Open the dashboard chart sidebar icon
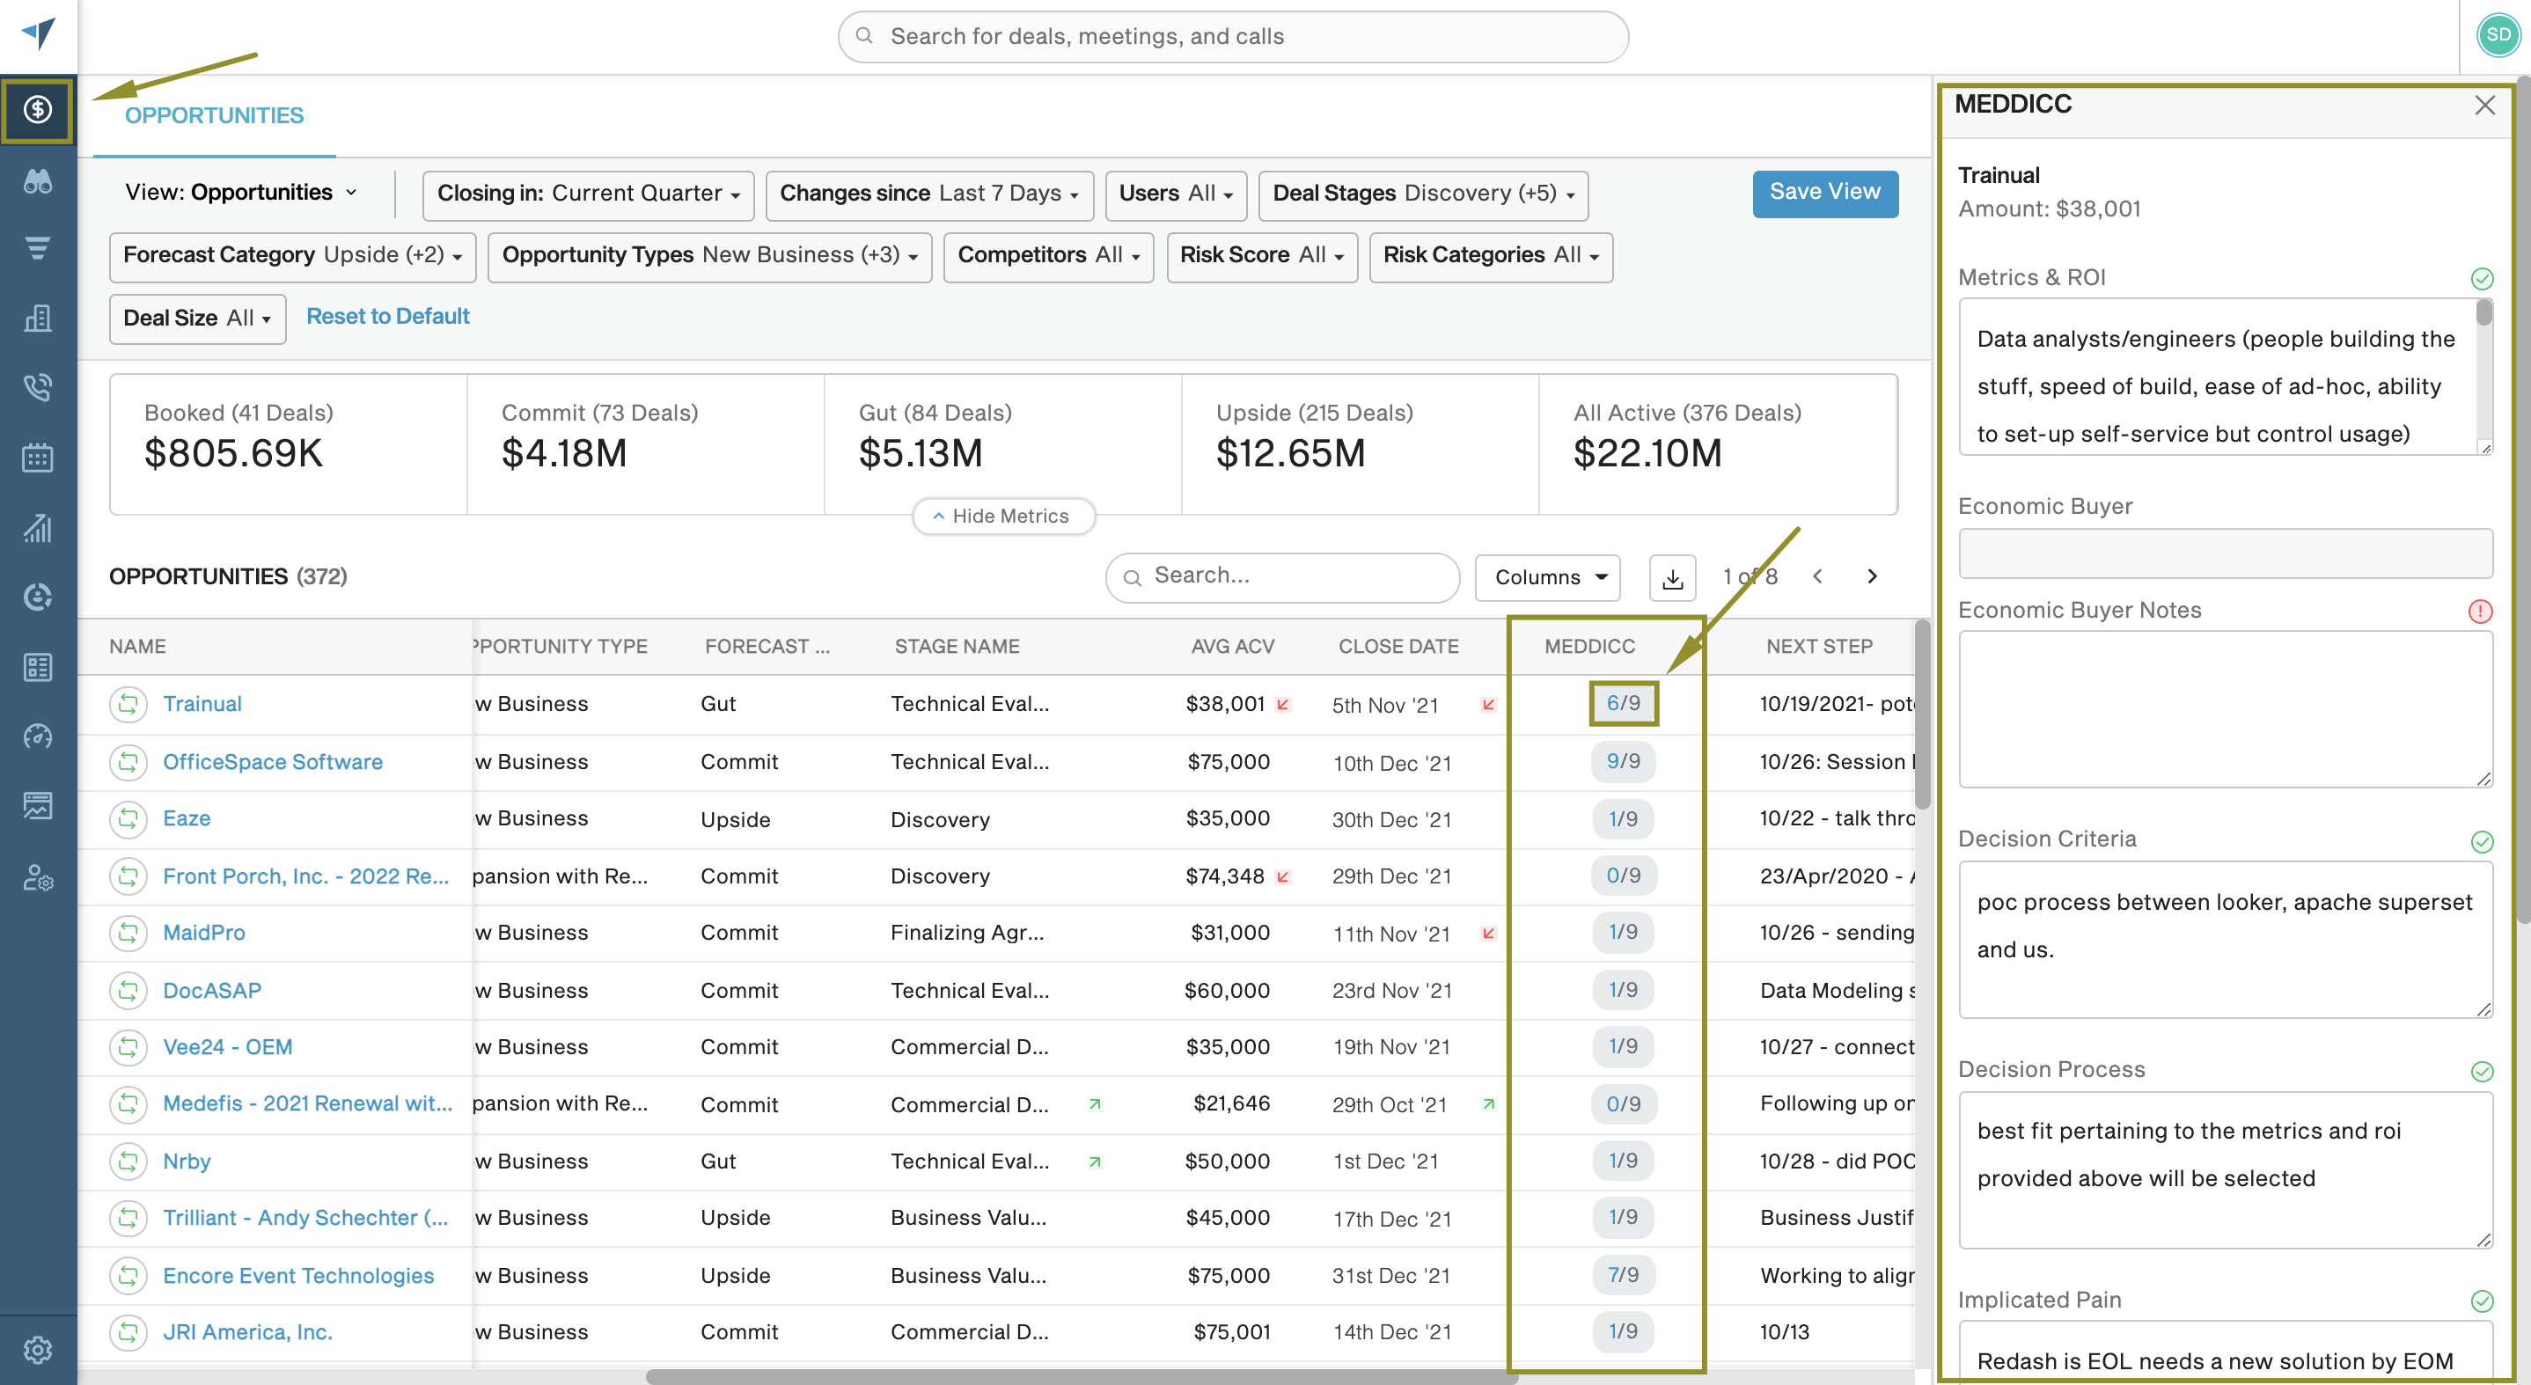The image size is (2531, 1385). click(37, 805)
